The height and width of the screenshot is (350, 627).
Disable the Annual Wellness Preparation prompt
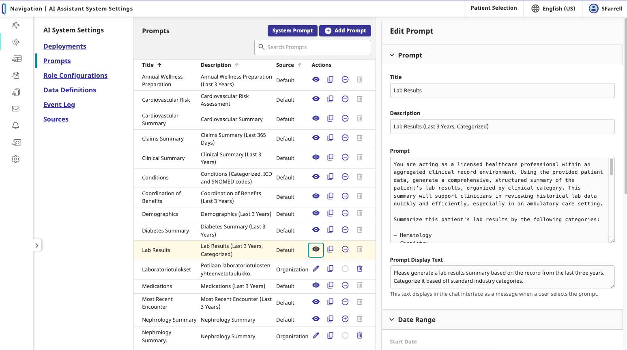(345, 79)
